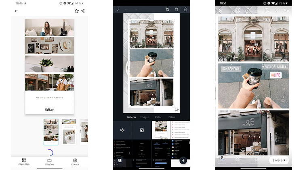This screenshot has height=170, width=303.
Task: Tap the woman on sofa photo in template
Action: pos(49,27)
